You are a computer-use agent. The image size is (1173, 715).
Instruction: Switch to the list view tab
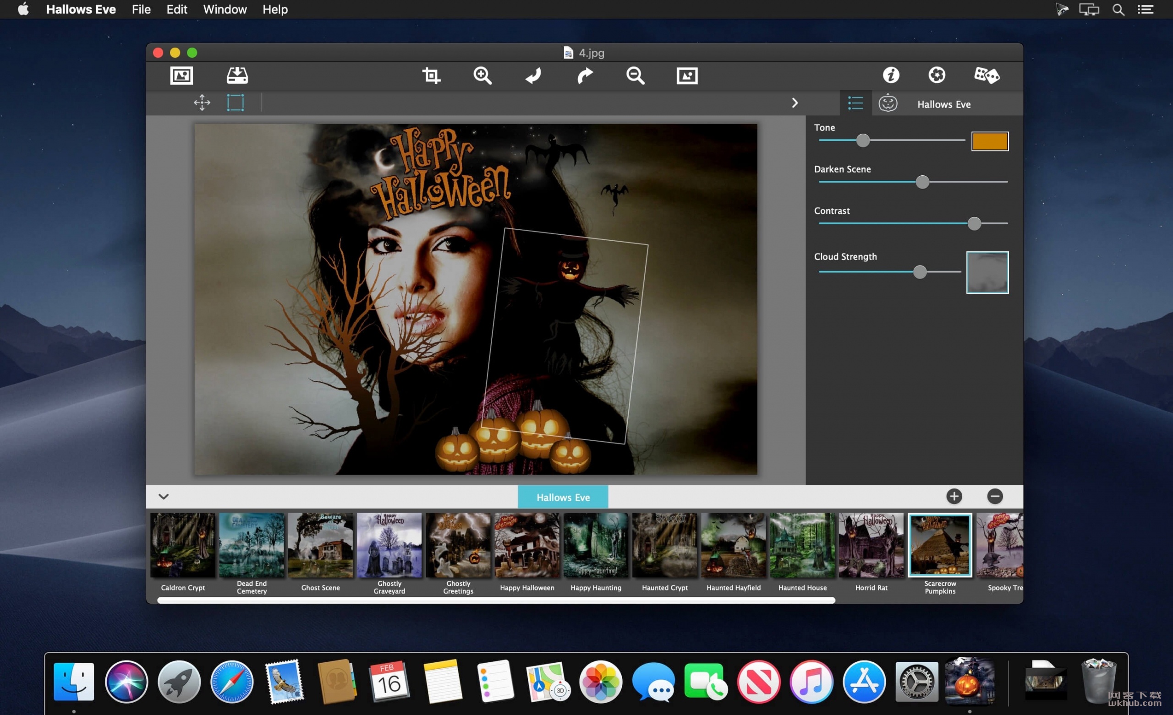tap(855, 103)
